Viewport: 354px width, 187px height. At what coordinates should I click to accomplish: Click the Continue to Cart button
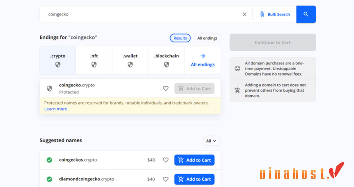point(273,42)
